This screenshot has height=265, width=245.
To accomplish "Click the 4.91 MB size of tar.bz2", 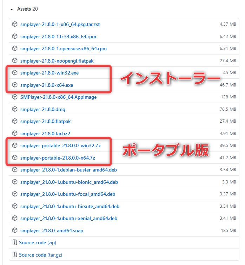I will click(228, 134).
